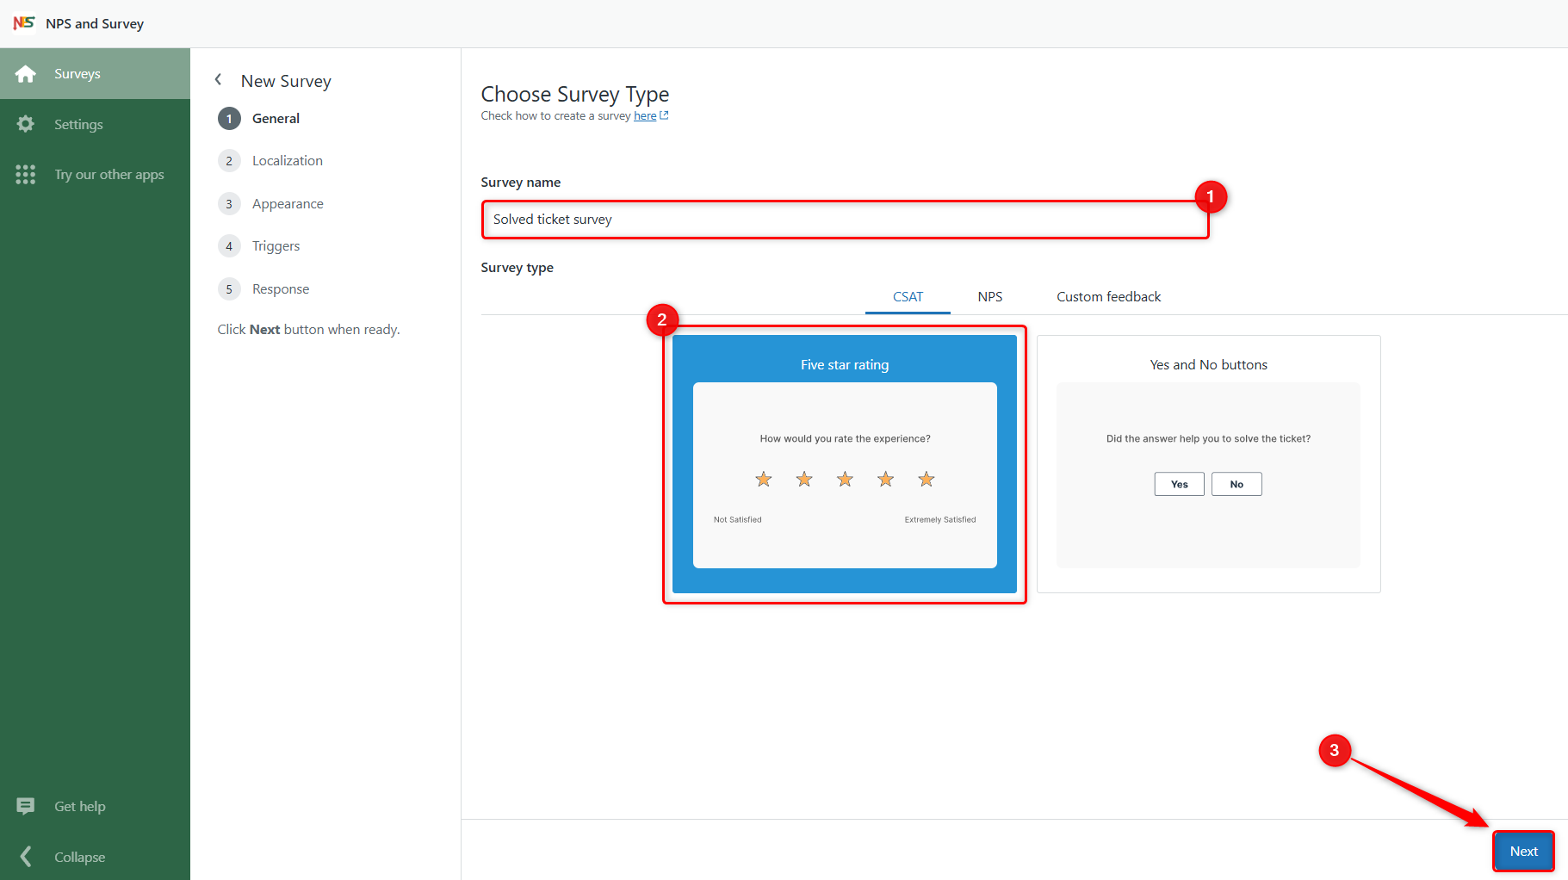Collapse the sidebar using the chevron icon
Screen dimensions: 1568x880
click(26, 857)
